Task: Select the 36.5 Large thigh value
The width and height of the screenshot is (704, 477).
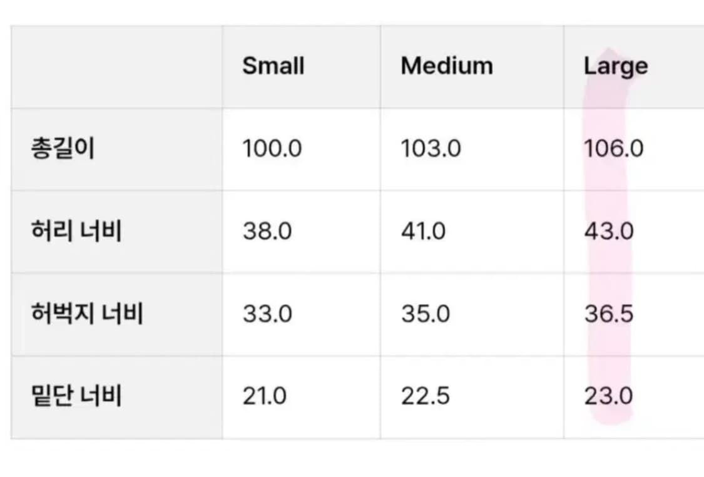Action: [x=609, y=314]
